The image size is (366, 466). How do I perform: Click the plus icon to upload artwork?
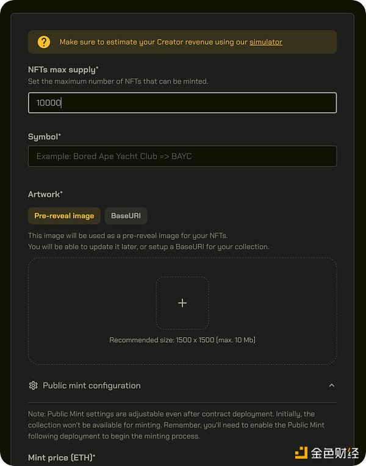click(182, 303)
